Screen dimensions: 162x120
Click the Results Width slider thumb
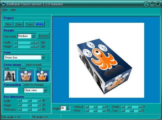[32, 42]
